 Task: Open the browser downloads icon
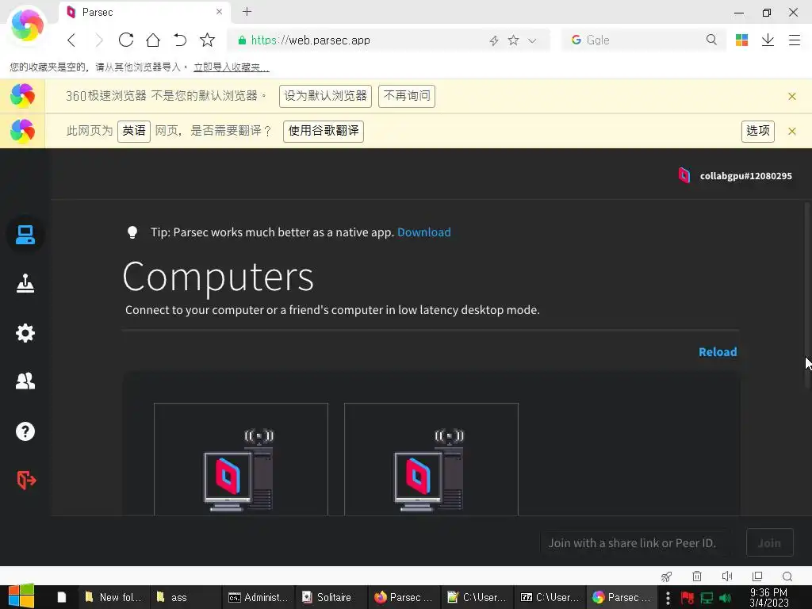tap(768, 40)
